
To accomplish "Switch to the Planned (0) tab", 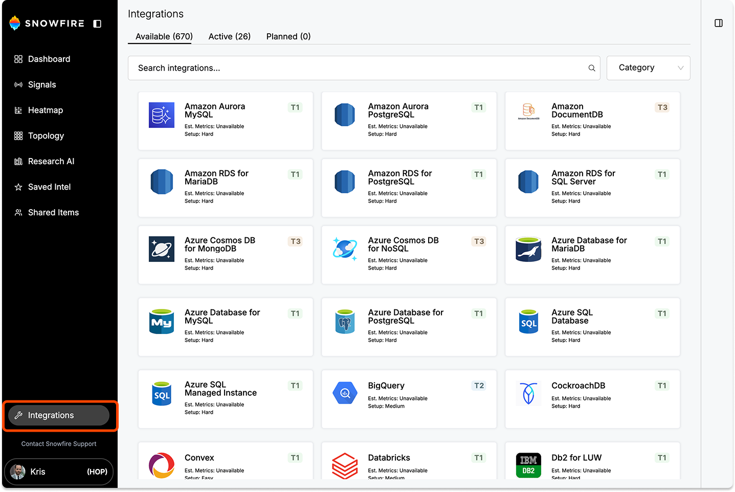I will click(x=288, y=36).
